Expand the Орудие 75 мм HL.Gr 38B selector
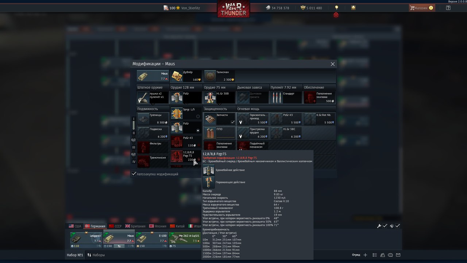 [x=219, y=98]
